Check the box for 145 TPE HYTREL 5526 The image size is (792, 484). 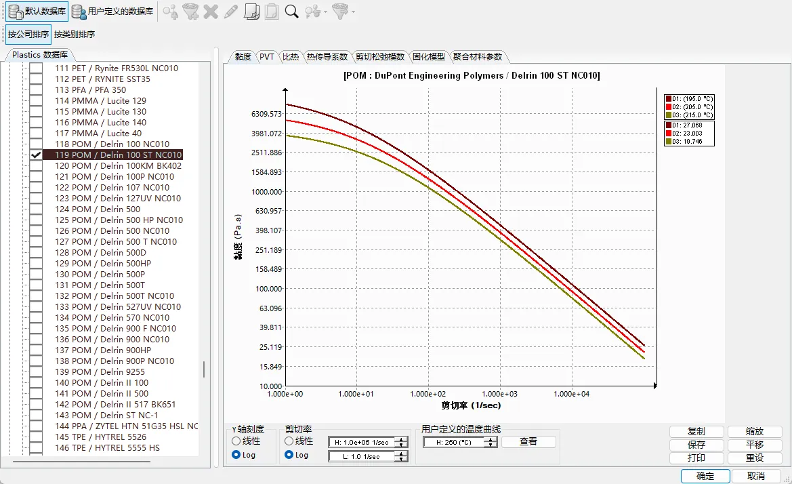click(x=36, y=437)
